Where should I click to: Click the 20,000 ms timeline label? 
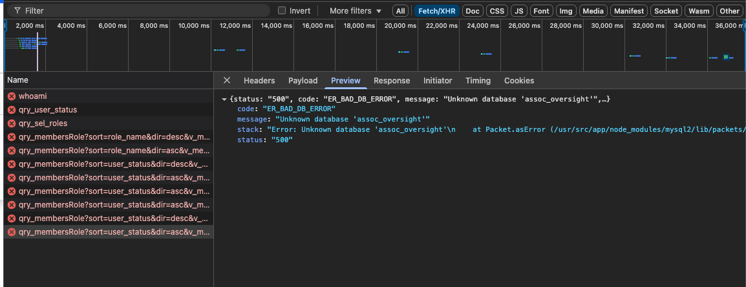[401, 26]
